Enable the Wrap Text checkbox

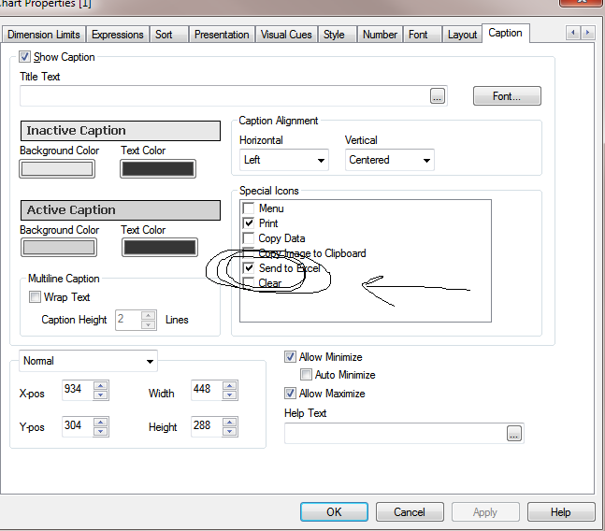tap(35, 297)
